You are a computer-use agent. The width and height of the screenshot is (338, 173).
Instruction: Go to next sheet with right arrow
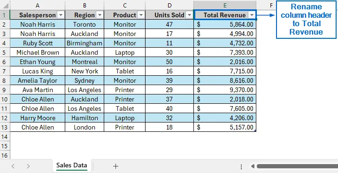click(x=28, y=166)
